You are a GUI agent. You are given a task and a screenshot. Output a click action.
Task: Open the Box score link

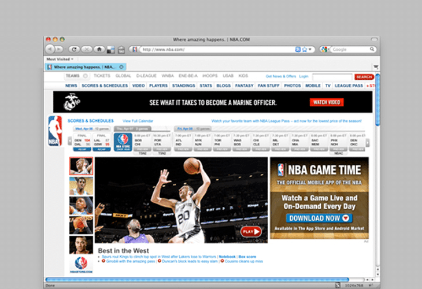click(247, 257)
